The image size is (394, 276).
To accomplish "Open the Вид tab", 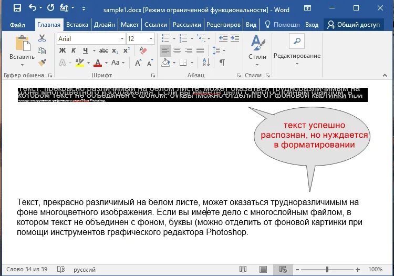I will coord(251,25).
